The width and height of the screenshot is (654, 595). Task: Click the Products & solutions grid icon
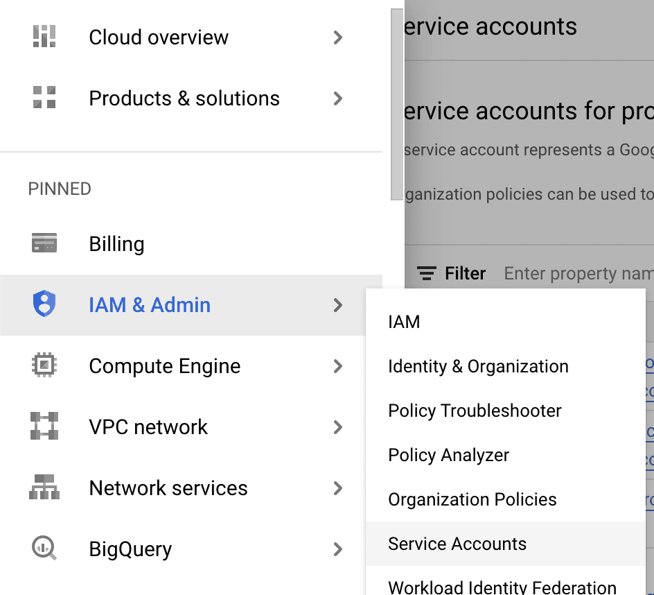click(44, 98)
